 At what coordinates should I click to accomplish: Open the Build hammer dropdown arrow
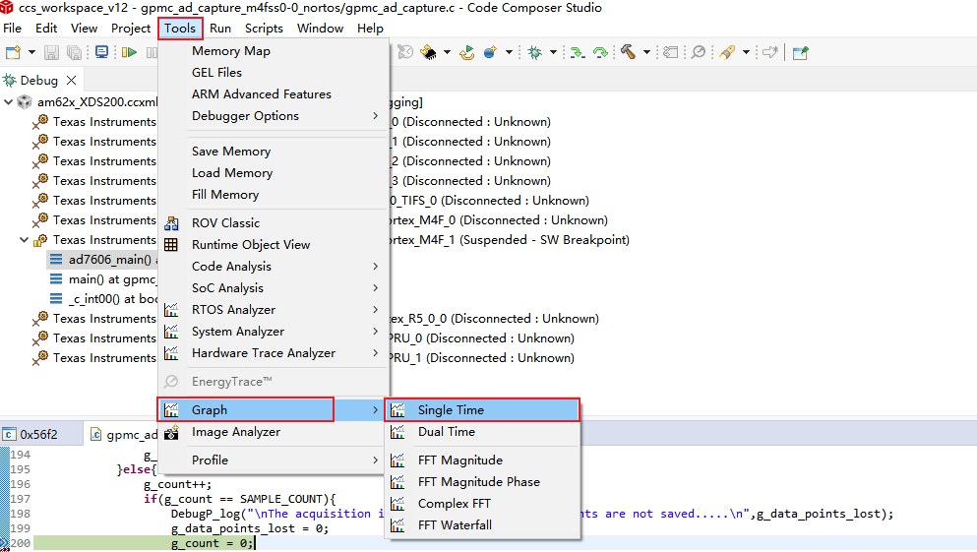click(646, 52)
